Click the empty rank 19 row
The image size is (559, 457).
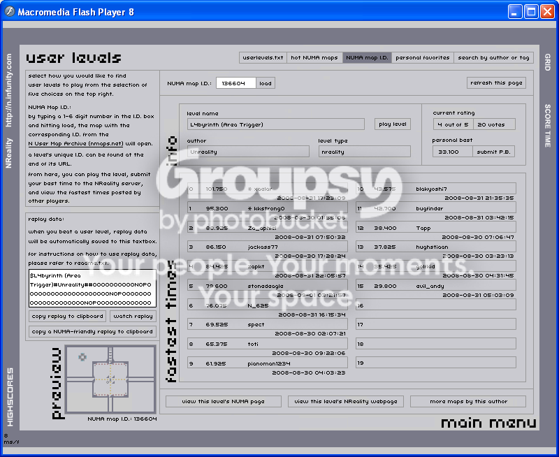click(435, 363)
